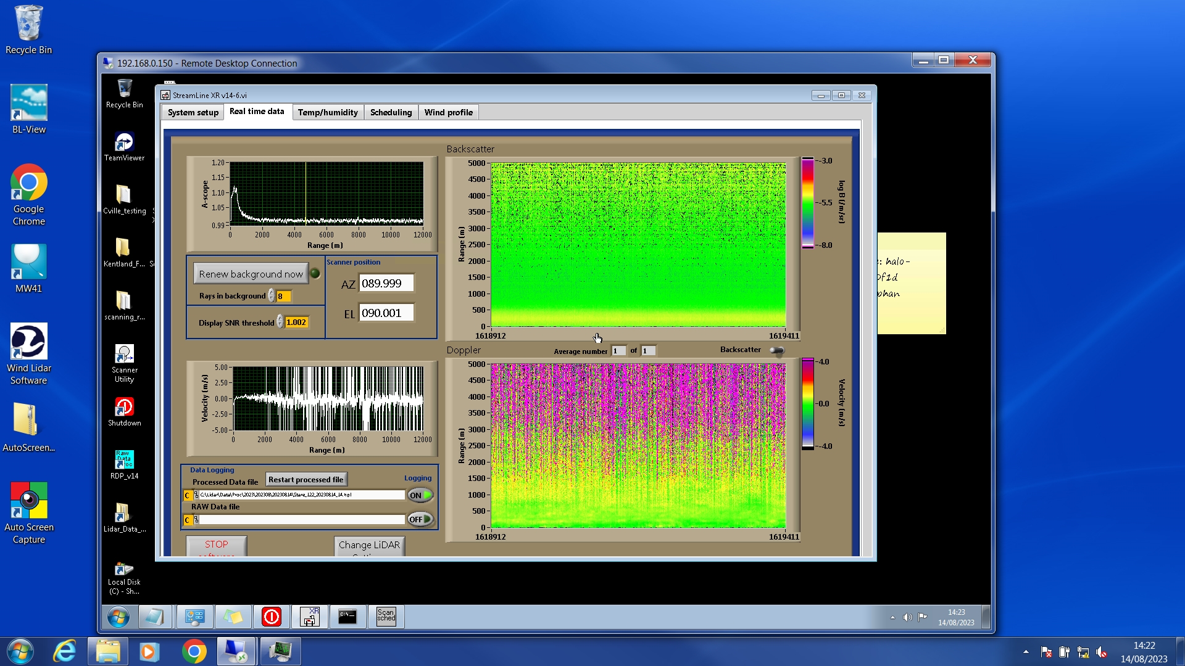The image size is (1185, 666).
Task: Show hidden icons in the system tray
Action: coord(1026,652)
